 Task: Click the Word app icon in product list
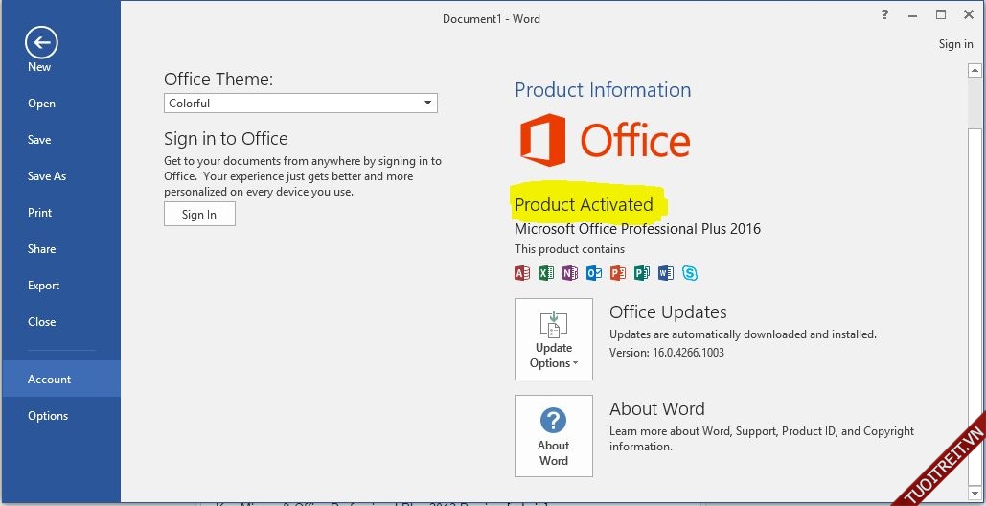pyautogui.click(x=666, y=273)
